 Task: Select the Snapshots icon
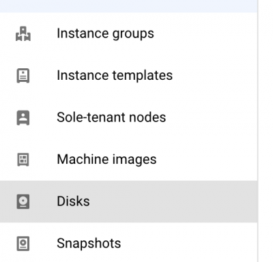tap(23, 244)
